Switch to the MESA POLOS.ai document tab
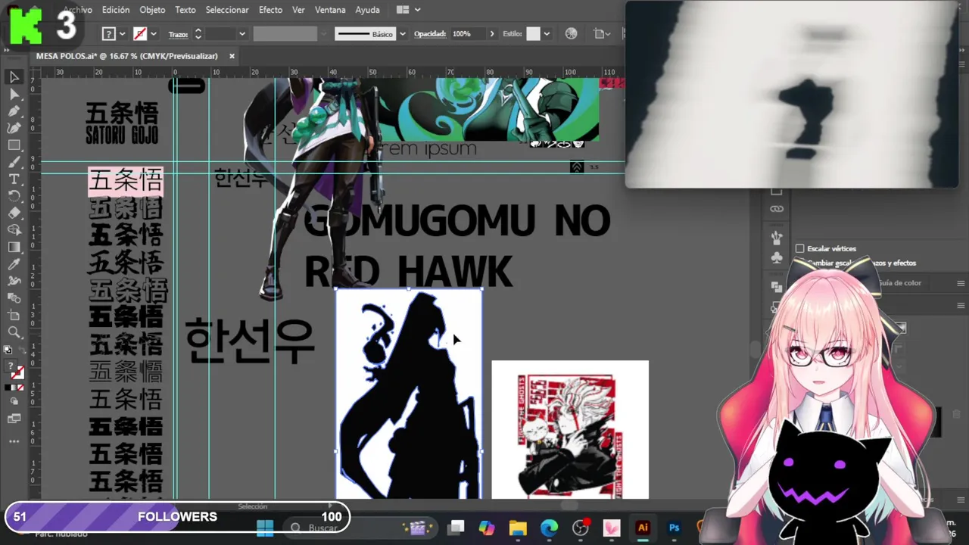 tap(126, 56)
